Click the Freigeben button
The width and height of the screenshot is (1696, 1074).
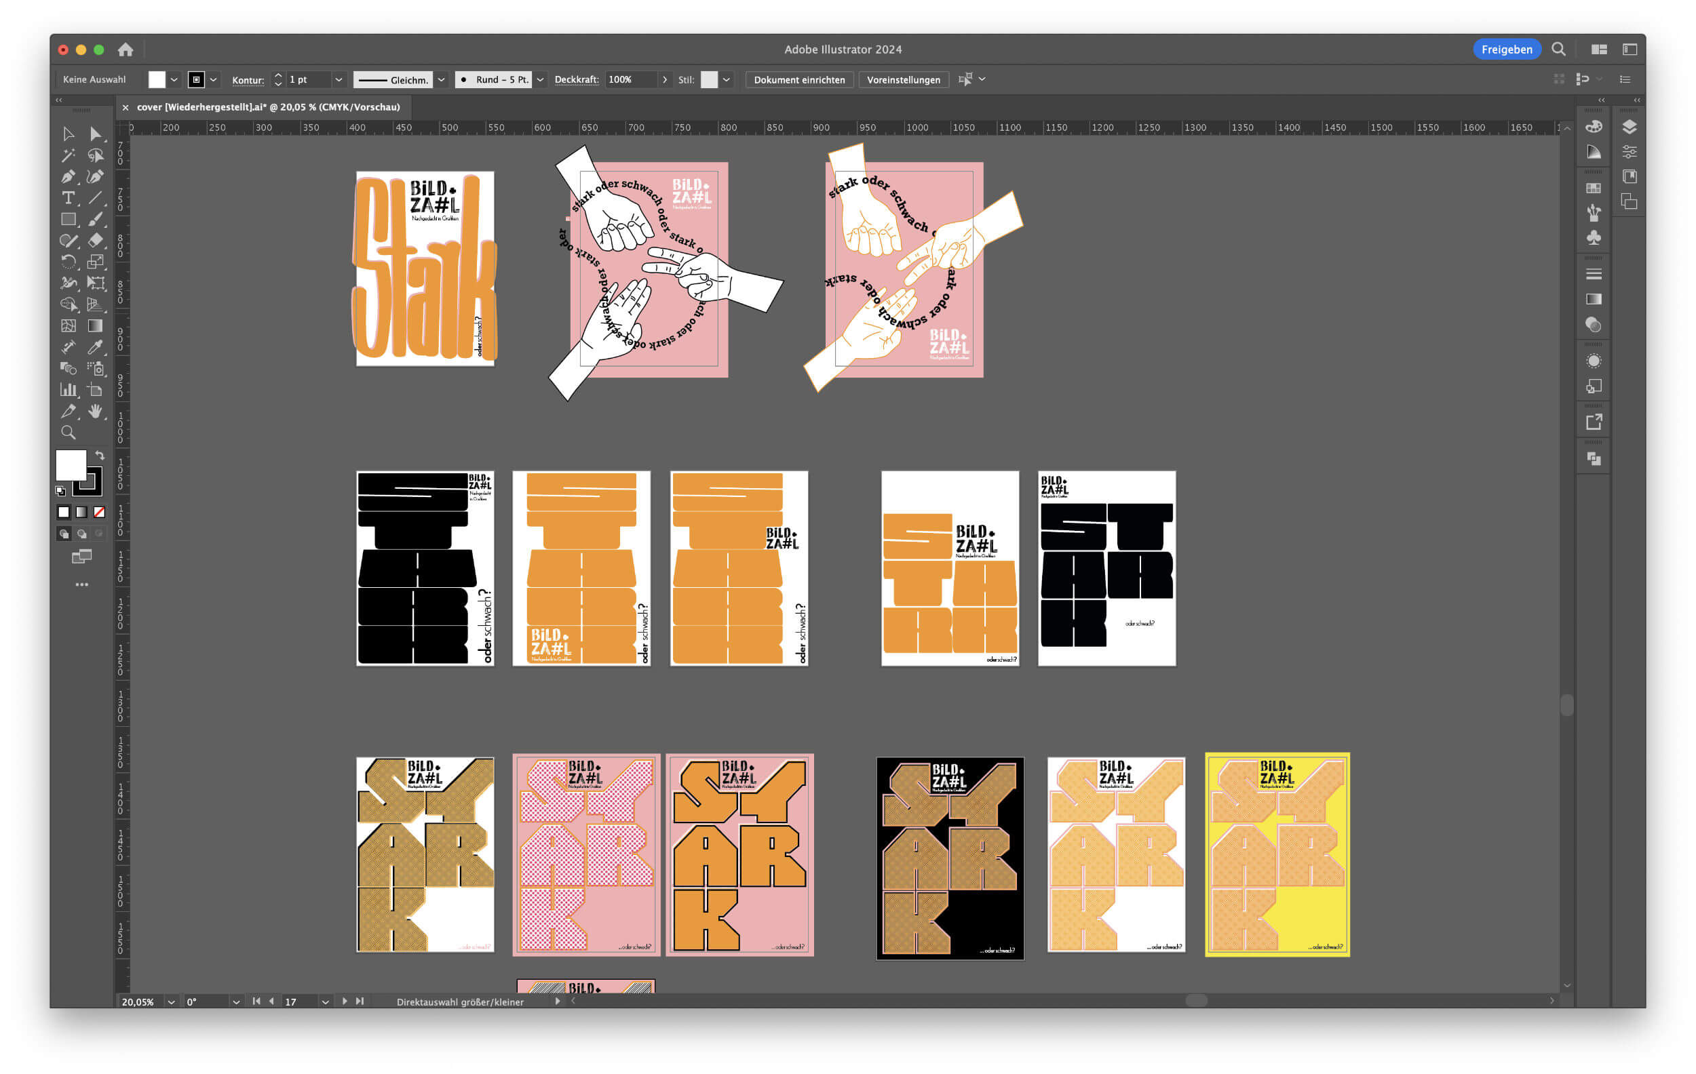[x=1507, y=49]
